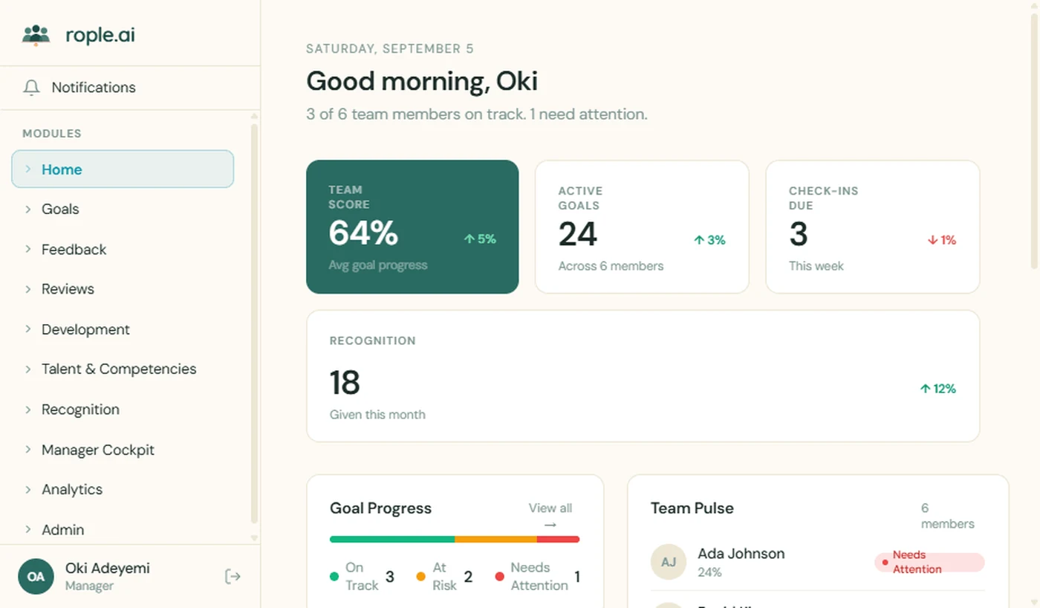
Task: Click the sidebar scrollbar down arrow
Action: point(254,537)
